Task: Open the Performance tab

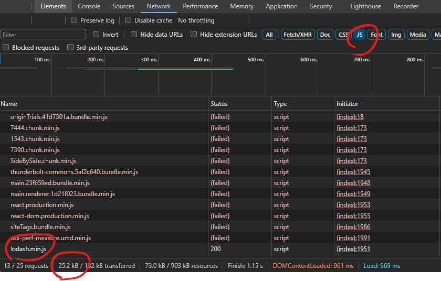Action: click(200, 6)
